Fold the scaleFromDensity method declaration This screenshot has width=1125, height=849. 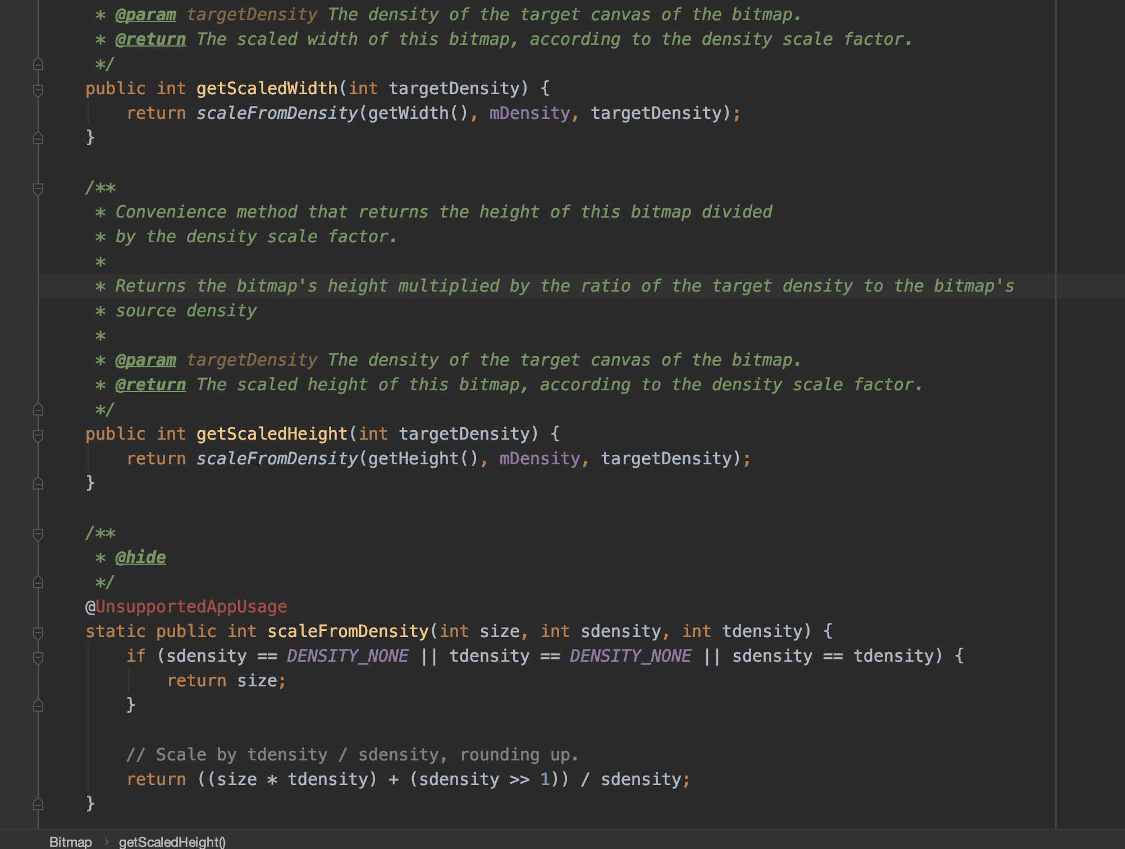38,633
